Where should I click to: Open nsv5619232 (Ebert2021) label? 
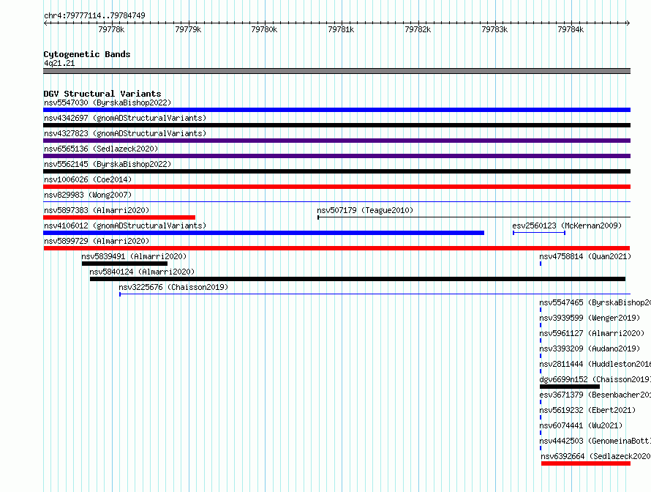pos(587,410)
